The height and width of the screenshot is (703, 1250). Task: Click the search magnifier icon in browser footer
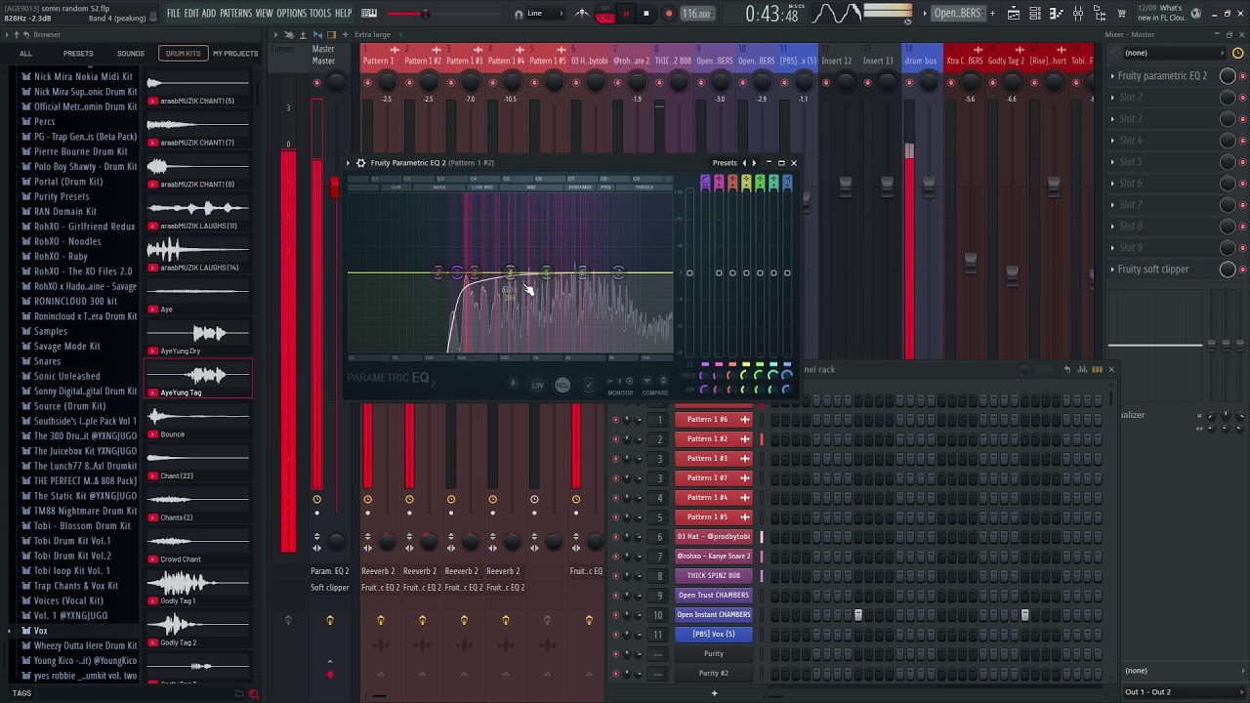point(254,694)
